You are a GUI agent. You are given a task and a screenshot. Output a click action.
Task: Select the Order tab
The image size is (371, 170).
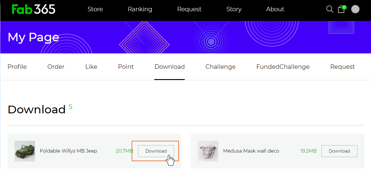(x=56, y=67)
